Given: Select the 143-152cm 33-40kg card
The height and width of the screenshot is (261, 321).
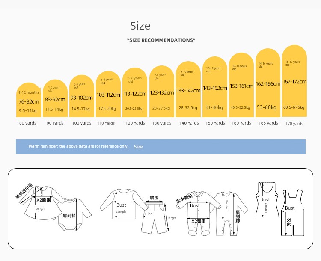Looking at the screenshot, I should click(x=215, y=87).
